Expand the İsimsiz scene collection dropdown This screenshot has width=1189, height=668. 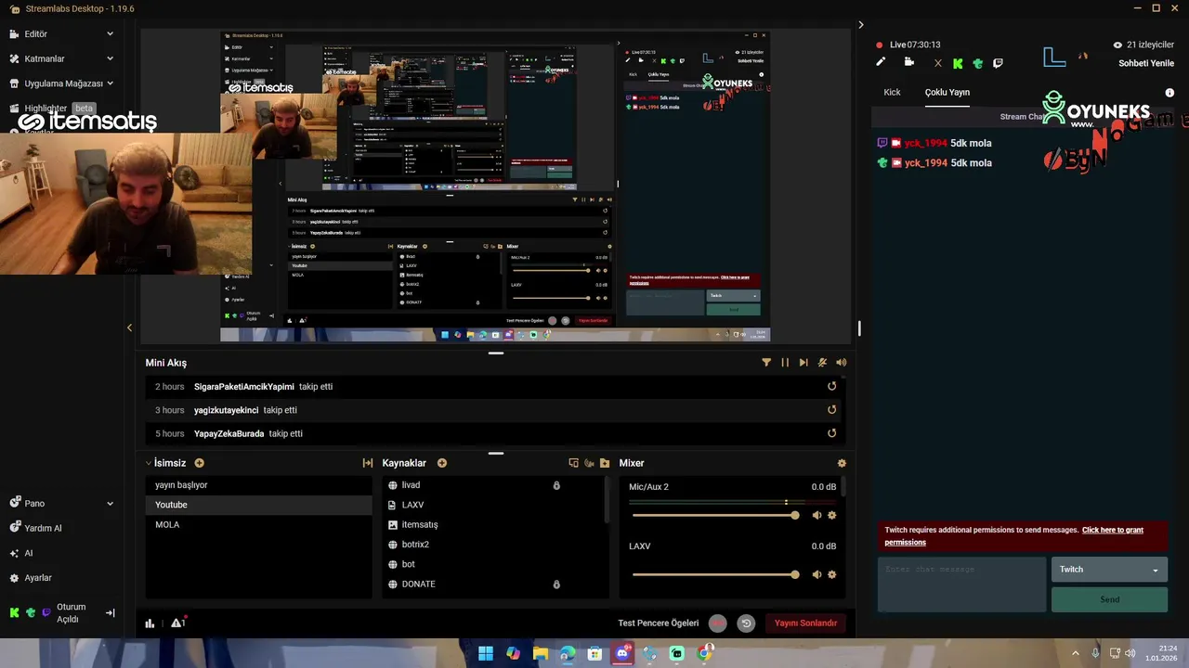pos(149,463)
